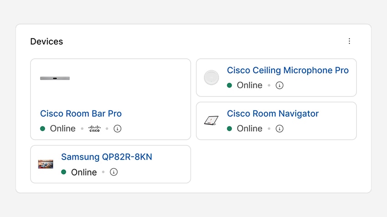Click the Samsung QP82R-8KN display thumbnail
This screenshot has height=217, width=387.
click(46, 164)
